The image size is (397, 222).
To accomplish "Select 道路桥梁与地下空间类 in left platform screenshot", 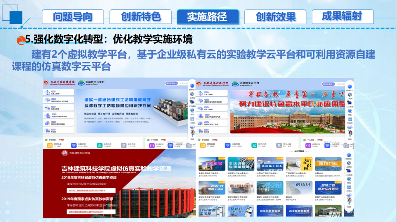I will tap(58, 100).
